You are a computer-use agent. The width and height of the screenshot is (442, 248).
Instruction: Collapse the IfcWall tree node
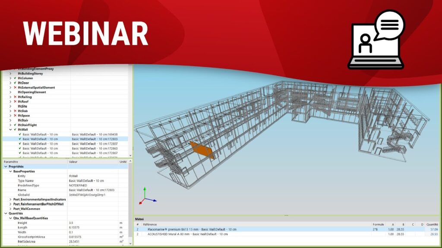pyautogui.click(x=10, y=130)
